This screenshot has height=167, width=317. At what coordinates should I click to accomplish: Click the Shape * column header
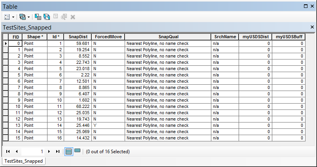pos(35,37)
